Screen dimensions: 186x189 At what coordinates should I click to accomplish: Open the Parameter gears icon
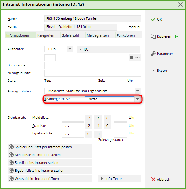click(153, 54)
